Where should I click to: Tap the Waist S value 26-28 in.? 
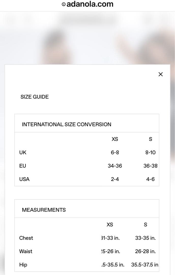coord(145,251)
